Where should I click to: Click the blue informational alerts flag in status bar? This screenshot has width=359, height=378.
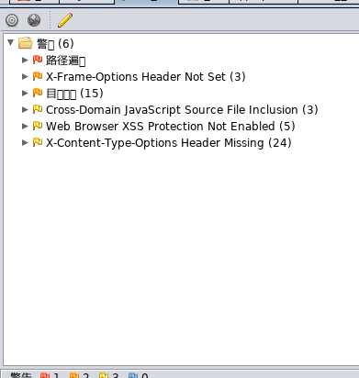coord(133,375)
